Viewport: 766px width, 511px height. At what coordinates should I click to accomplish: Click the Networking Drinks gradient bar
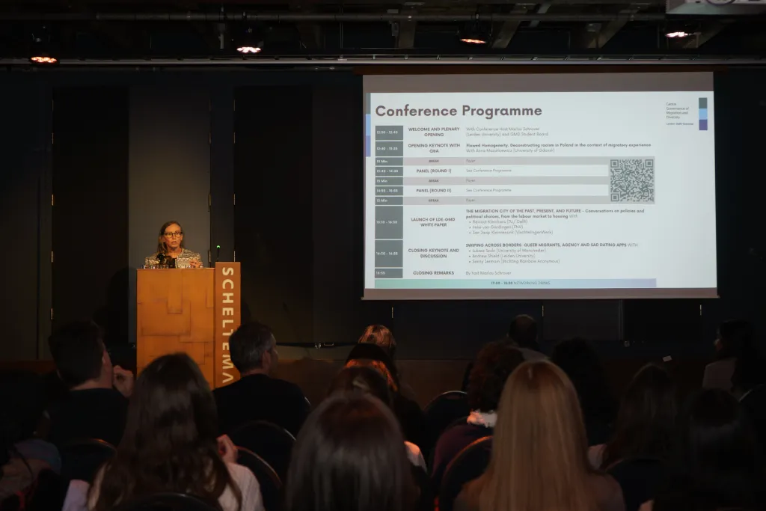pyautogui.click(x=515, y=284)
